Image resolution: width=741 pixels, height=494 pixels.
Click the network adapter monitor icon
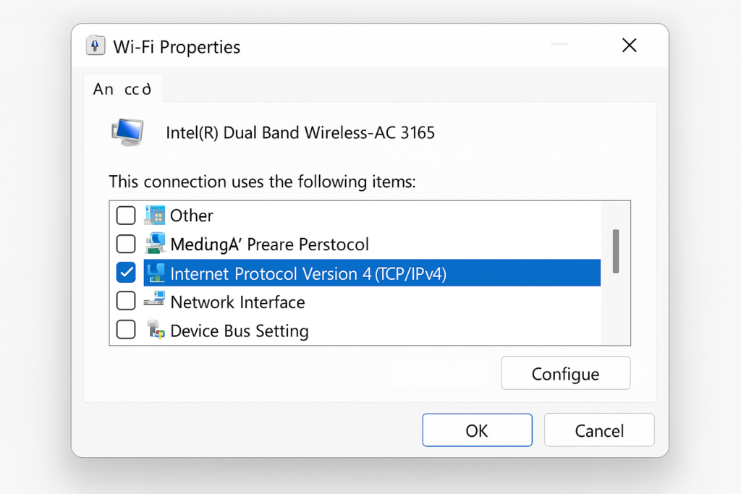click(128, 132)
